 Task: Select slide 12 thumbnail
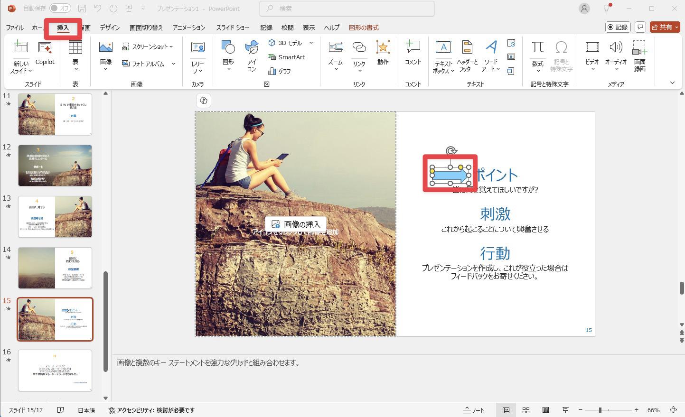(55, 166)
